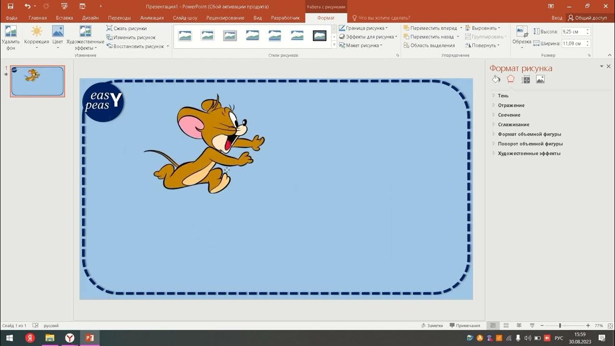Image resolution: width=615 pixels, height=346 pixels.
Task: Click the zoom slider in the status bar
Action: pos(564,325)
